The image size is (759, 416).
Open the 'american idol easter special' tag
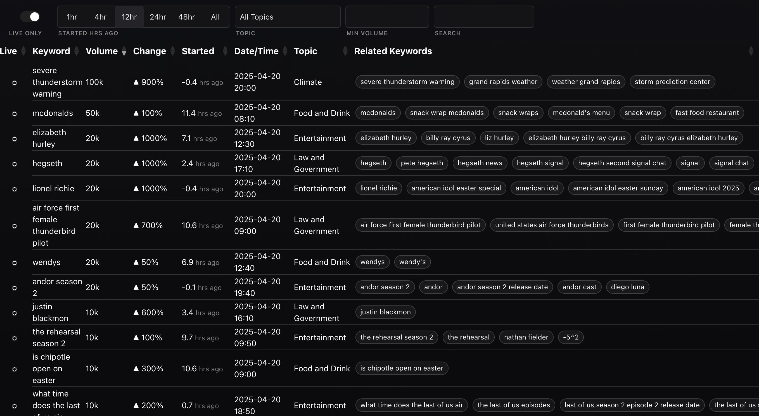[456, 188]
